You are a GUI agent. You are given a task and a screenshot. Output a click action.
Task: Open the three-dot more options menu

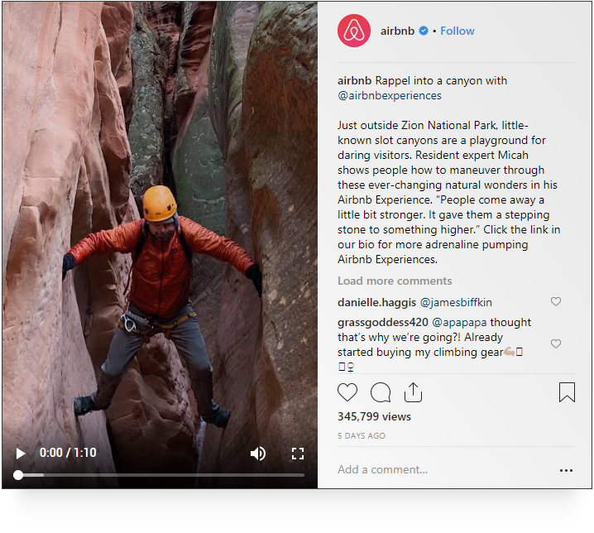[x=566, y=470]
